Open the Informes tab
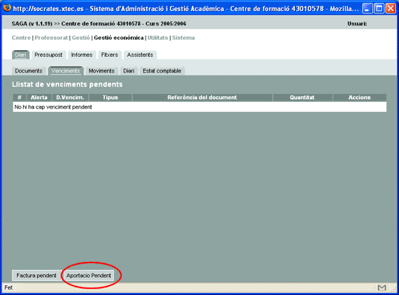This screenshot has height=295, width=399. click(82, 55)
